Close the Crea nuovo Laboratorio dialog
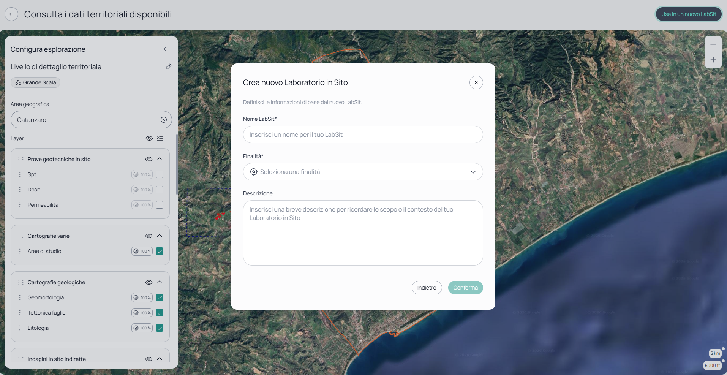The height and width of the screenshot is (375, 727). pyautogui.click(x=476, y=82)
